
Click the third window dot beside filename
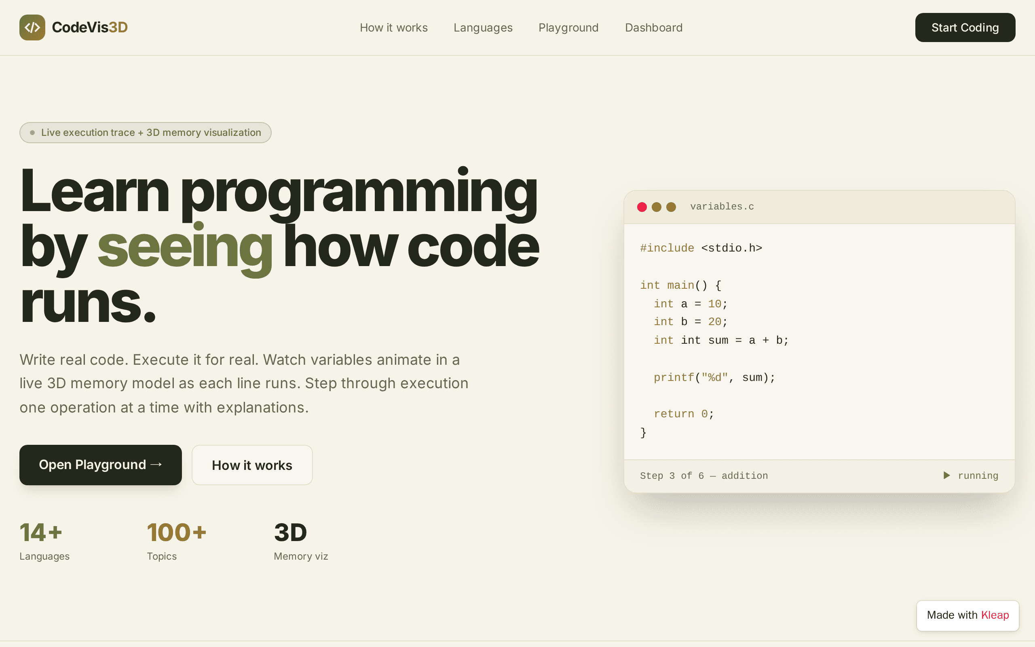671,207
